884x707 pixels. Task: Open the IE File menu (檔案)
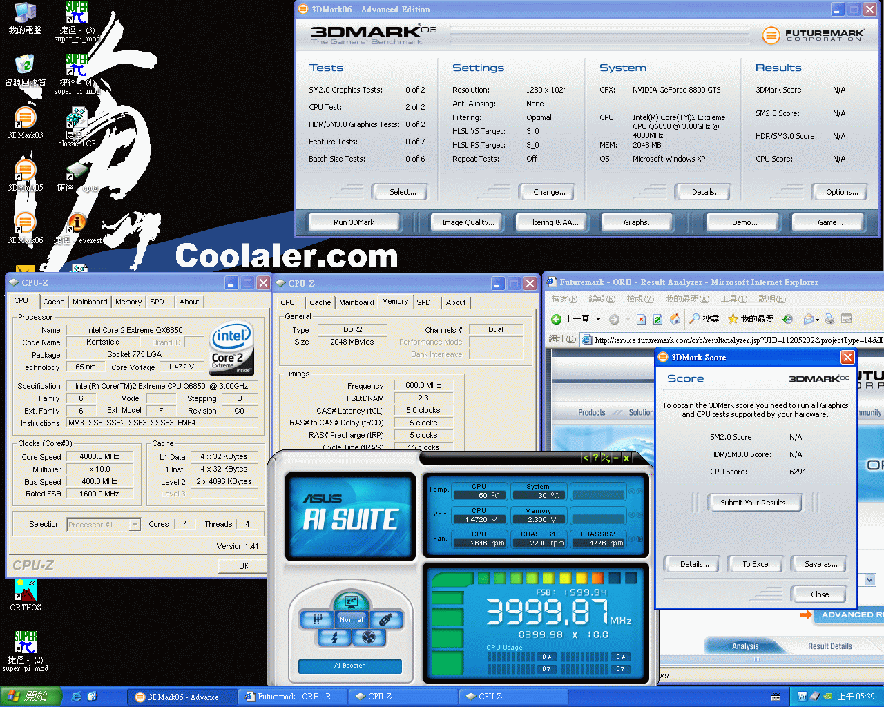point(564,299)
